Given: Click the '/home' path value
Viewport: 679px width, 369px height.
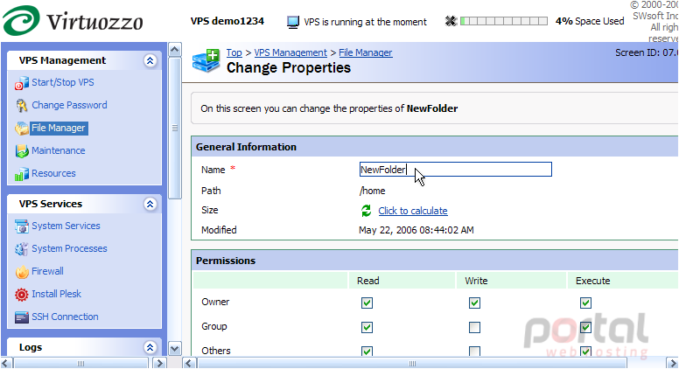Looking at the screenshot, I should point(373,191).
